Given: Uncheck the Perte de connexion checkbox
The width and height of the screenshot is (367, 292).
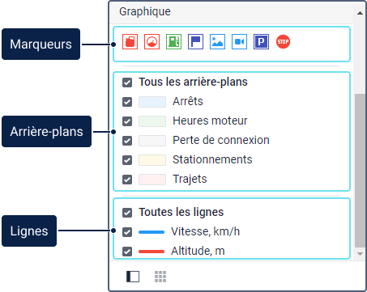Looking at the screenshot, I should tap(127, 141).
